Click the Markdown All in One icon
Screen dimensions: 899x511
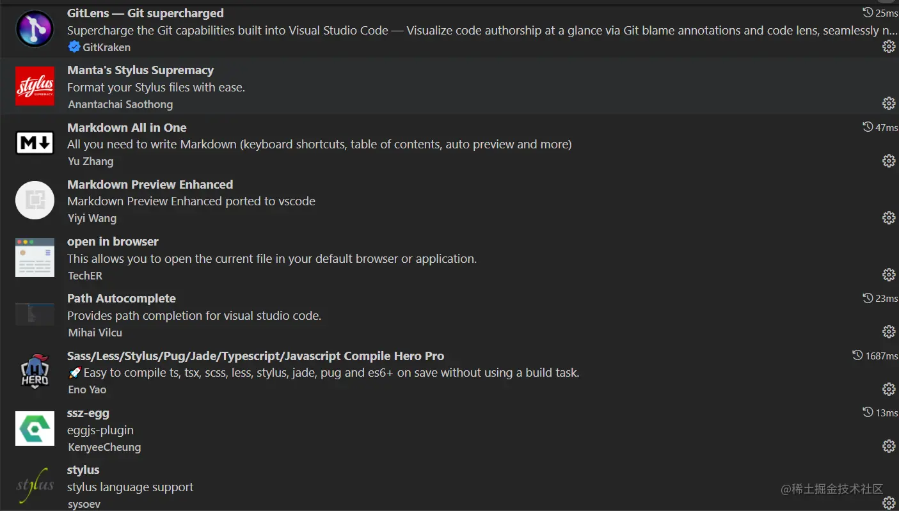[x=35, y=143]
